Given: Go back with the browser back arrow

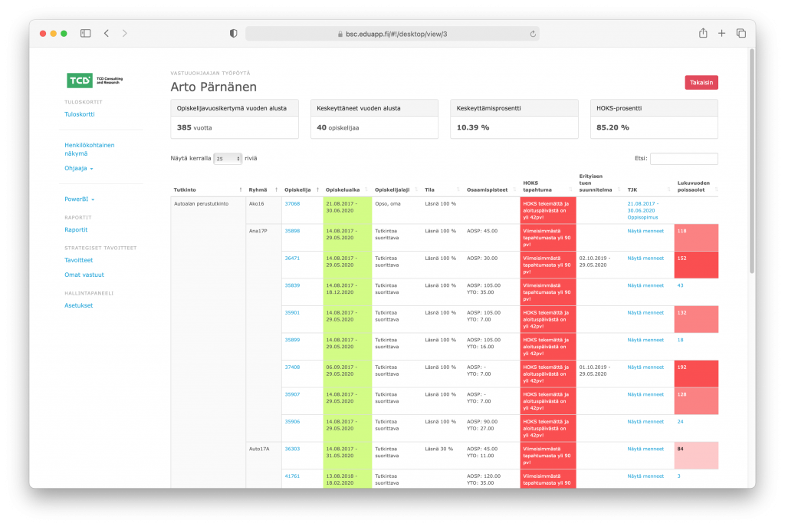Looking at the screenshot, I should [107, 34].
